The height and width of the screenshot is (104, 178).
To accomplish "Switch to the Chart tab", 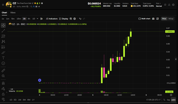I will [x=4, y=13].
